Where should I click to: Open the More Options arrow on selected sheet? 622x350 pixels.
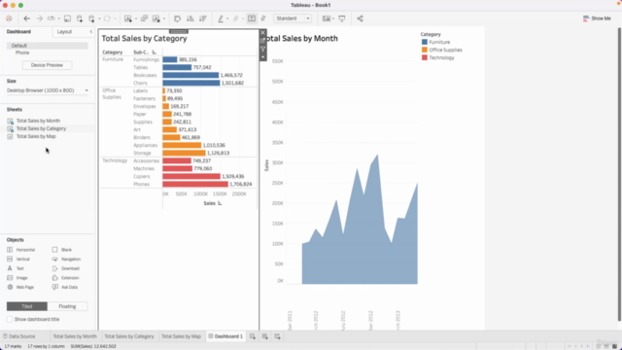pos(262,57)
